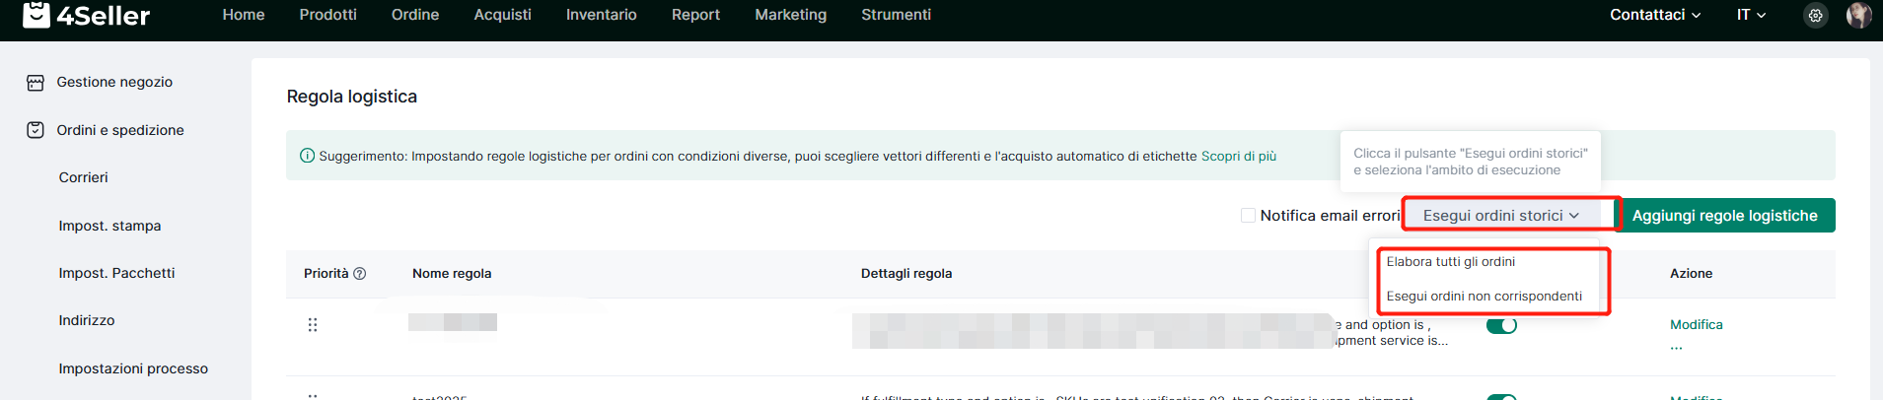Open Ordini e spedizione in the sidebar
The height and width of the screenshot is (400, 1883).
click(x=120, y=130)
